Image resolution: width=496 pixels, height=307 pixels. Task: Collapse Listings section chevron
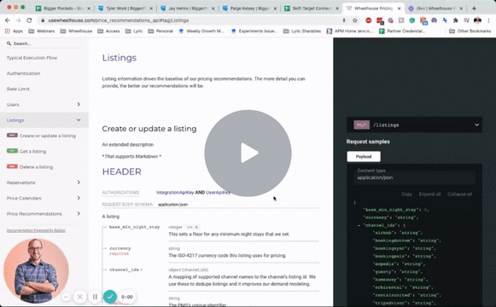click(79, 120)
